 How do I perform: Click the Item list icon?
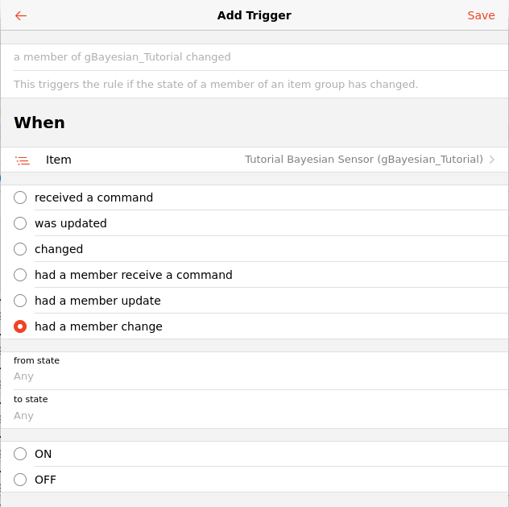pos(23,160)
